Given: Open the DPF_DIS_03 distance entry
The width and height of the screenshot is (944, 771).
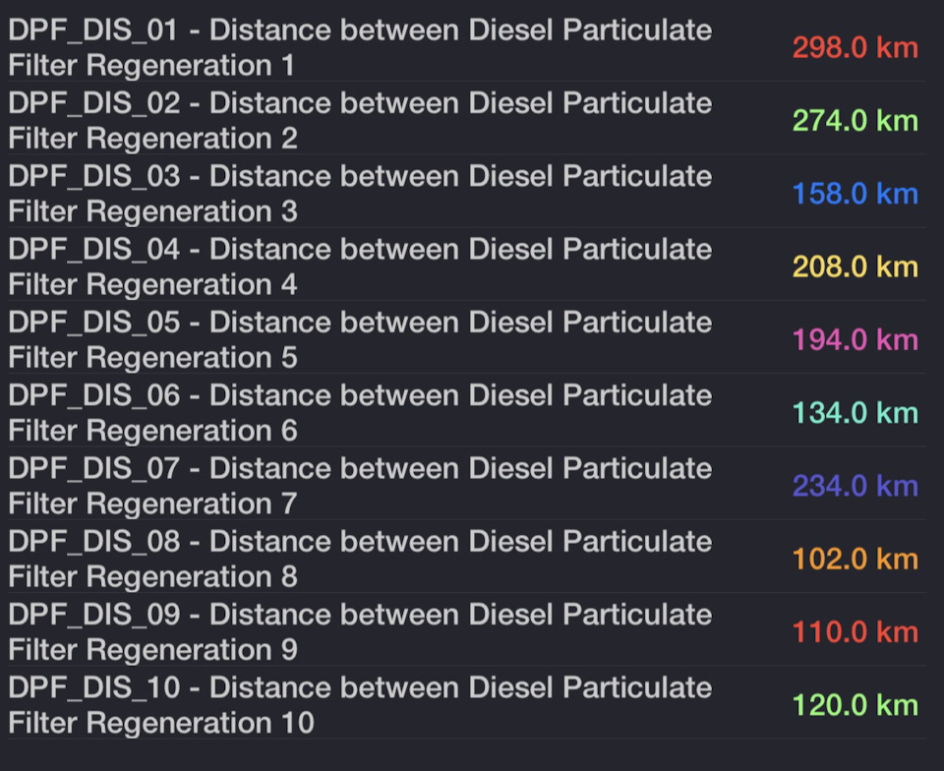Looking at the screenshot, I should (360, 194).
